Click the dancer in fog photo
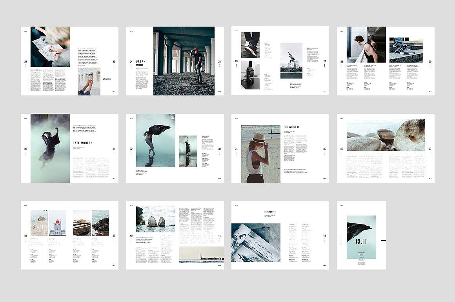 (x=50, y=148)
